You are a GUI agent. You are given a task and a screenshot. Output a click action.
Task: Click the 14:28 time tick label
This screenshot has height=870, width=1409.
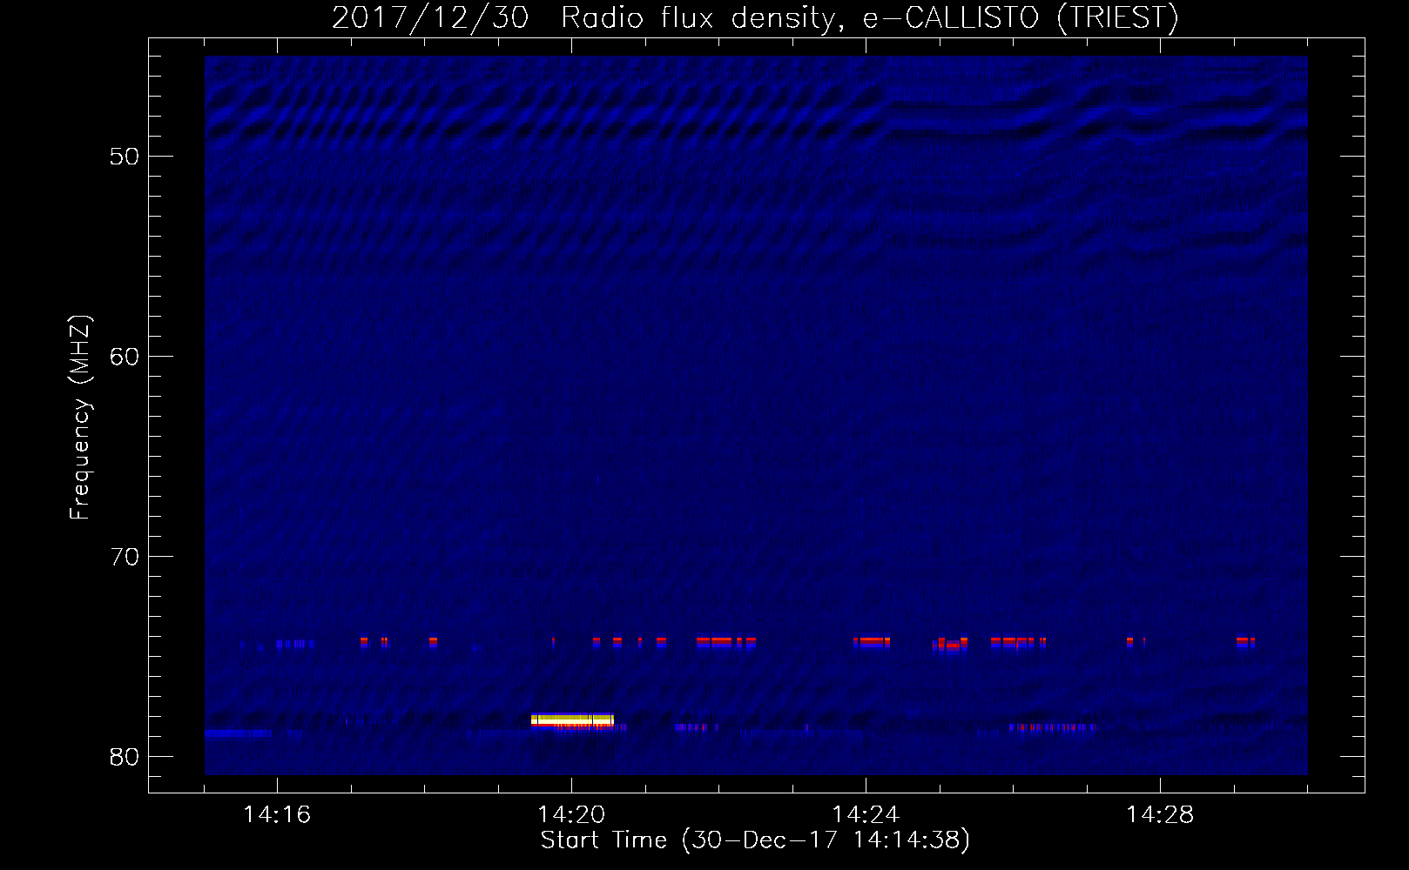tap(1160, 814)
